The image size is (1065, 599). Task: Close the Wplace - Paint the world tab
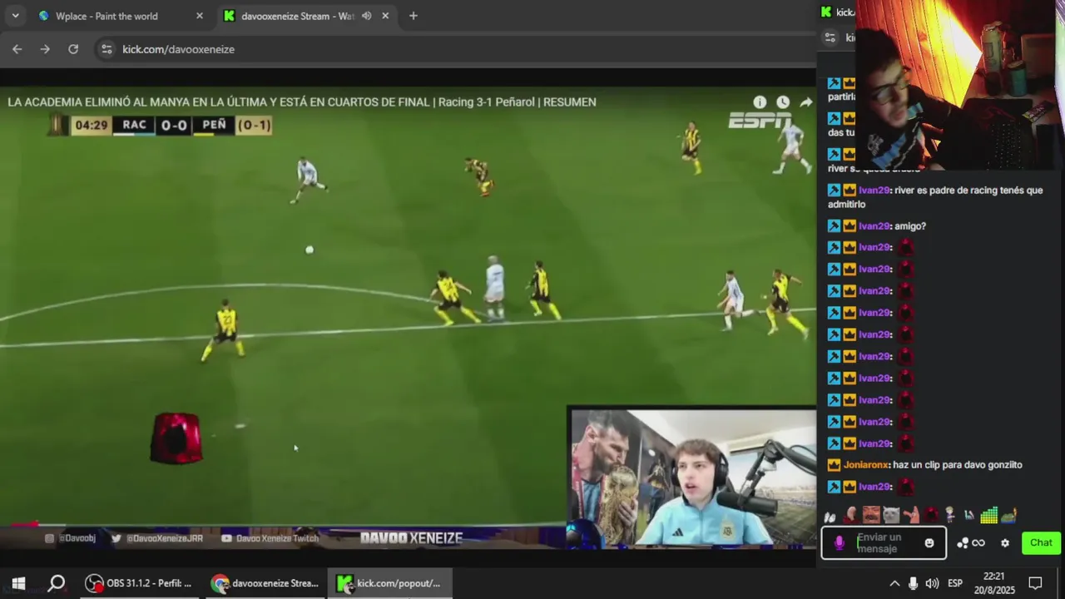click(x=200, y=16)
